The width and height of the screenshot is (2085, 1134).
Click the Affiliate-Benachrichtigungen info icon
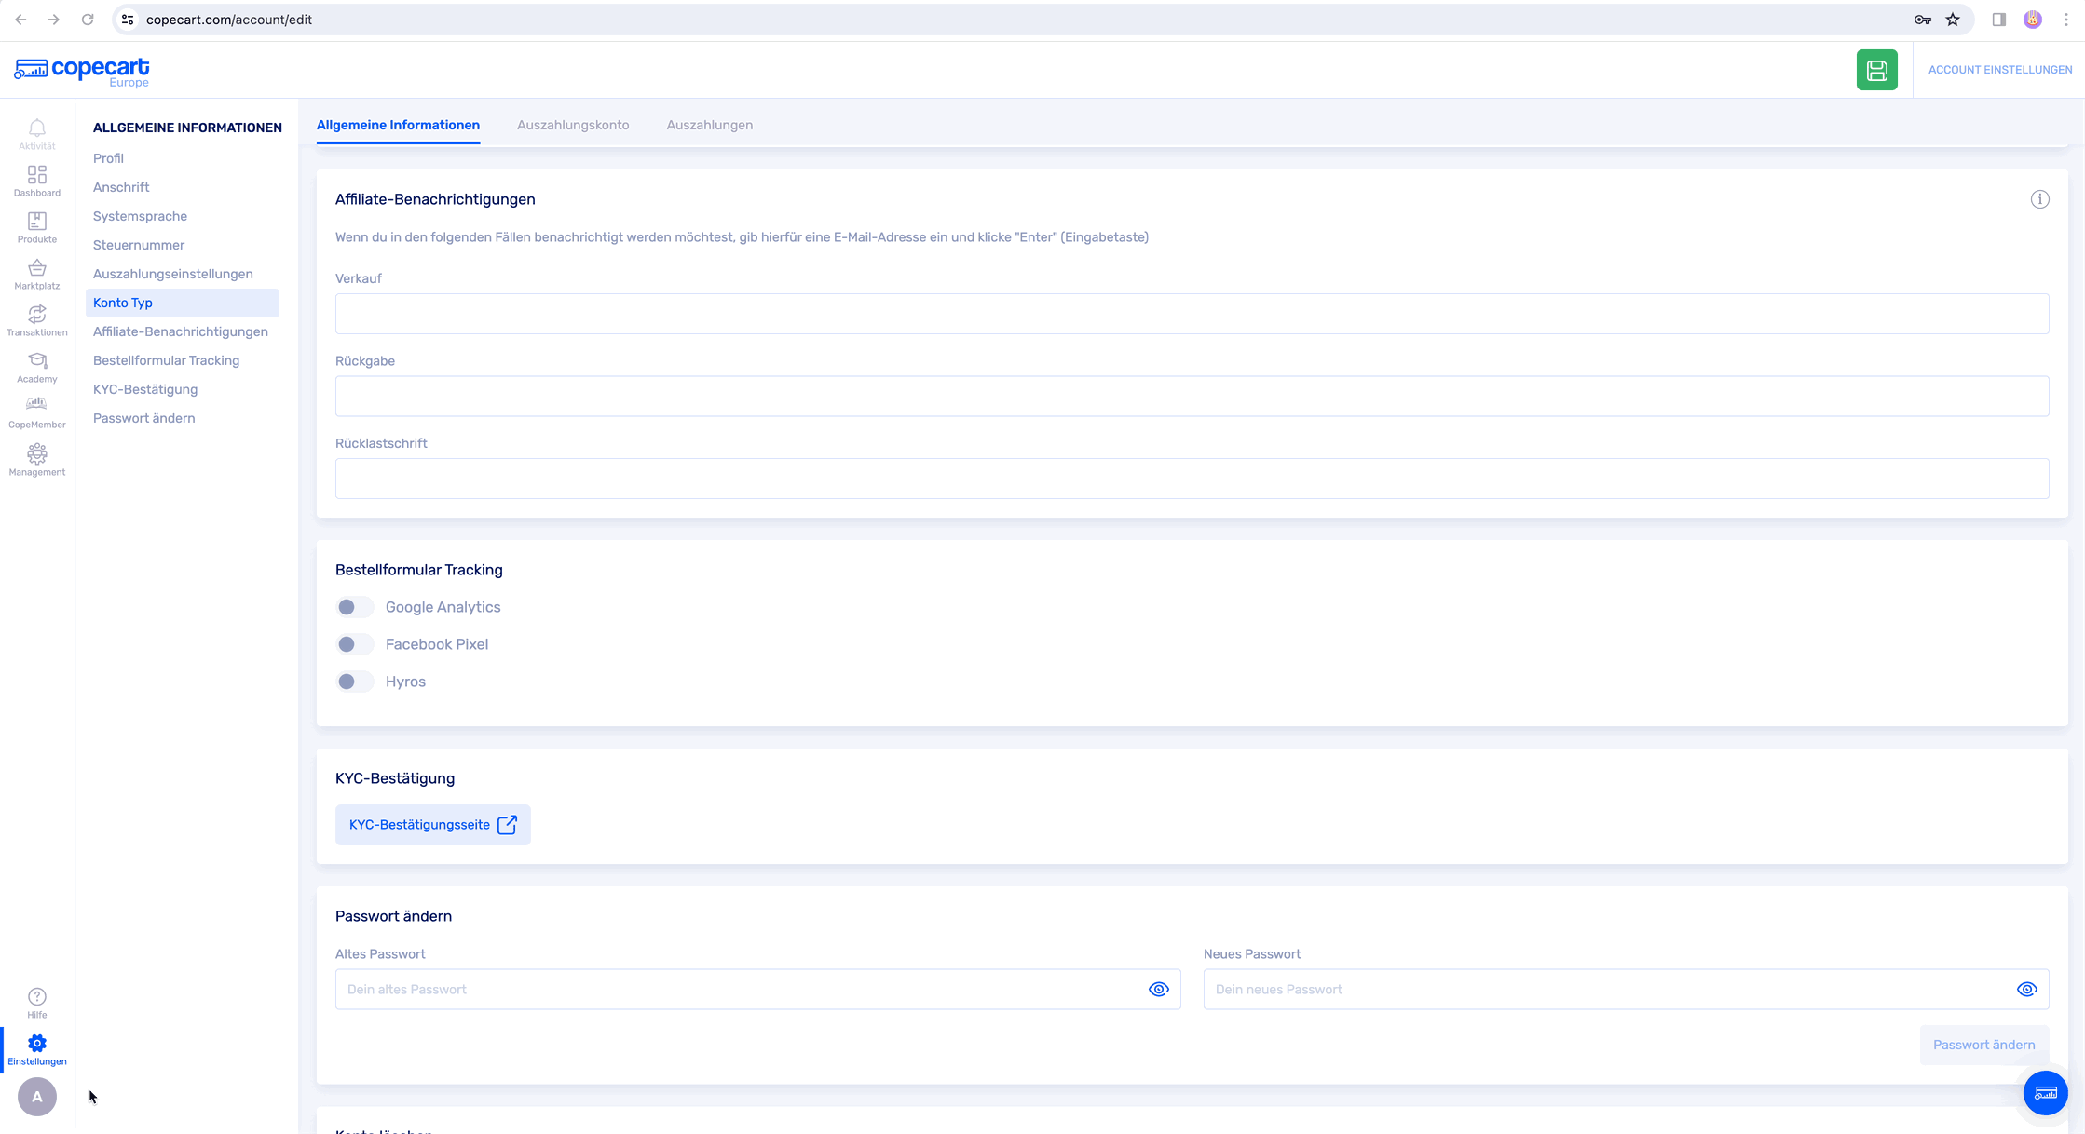tap(2039, 199)
